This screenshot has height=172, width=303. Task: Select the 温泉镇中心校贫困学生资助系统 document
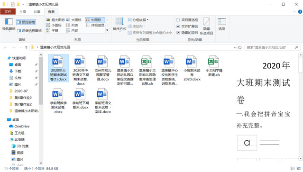click(x=169, y=70)
